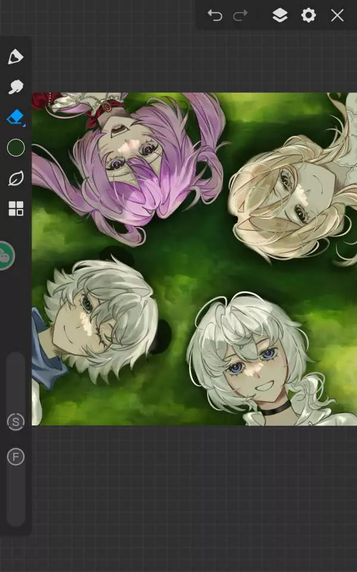The image size is (357, 572).
Task: Tap the smiling character's black choker
Action: coord(275,409)
